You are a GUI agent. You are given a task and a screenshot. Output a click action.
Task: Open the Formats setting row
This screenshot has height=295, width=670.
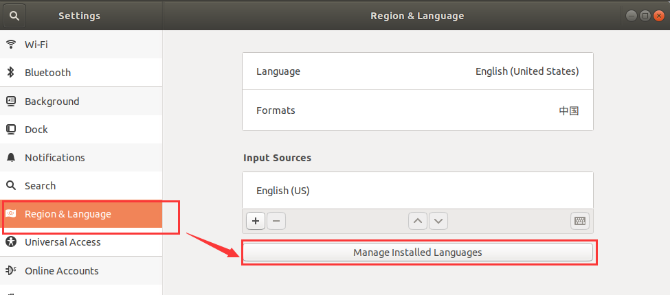417,110
